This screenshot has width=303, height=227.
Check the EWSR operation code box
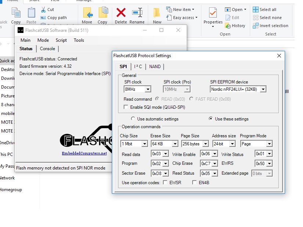tap(165, 182)
